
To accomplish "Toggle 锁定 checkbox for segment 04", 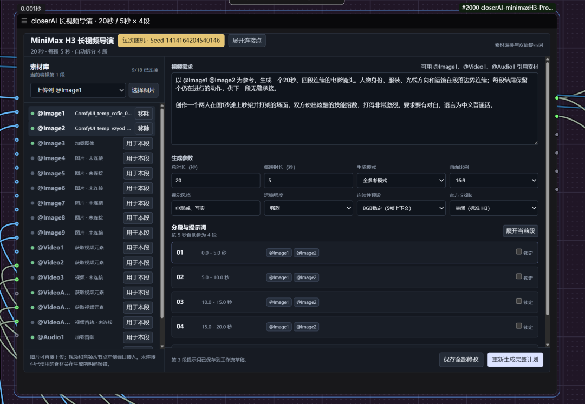I will pos(518,326).
